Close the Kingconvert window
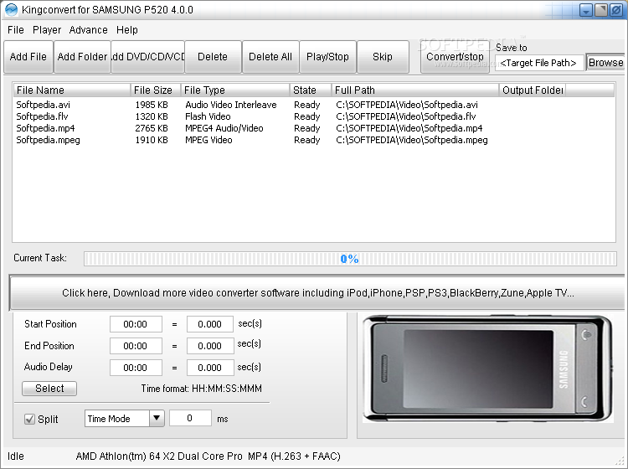The width and height of the screenshot is (628, 469). pos(616,10)
